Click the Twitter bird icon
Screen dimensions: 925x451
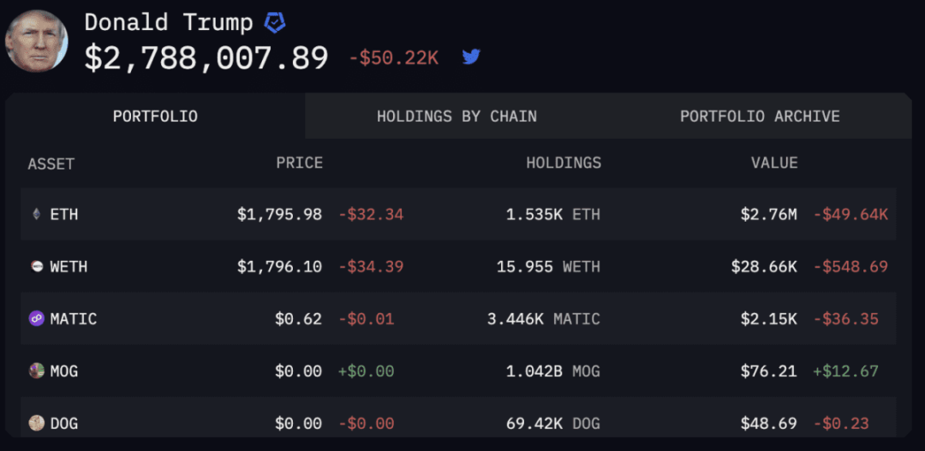point(471,57)
